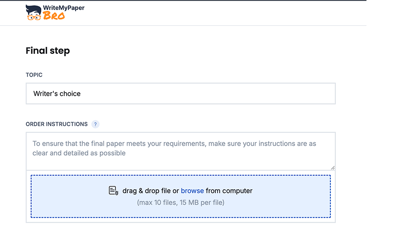Click the WriteMyPaper Bro mascot face icon
The height and width of the screenshot is (235, 414).
pyautogui.click(x=33, y=13)
